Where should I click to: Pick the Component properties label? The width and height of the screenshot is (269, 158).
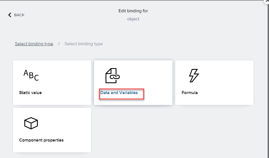pos(41,140)
